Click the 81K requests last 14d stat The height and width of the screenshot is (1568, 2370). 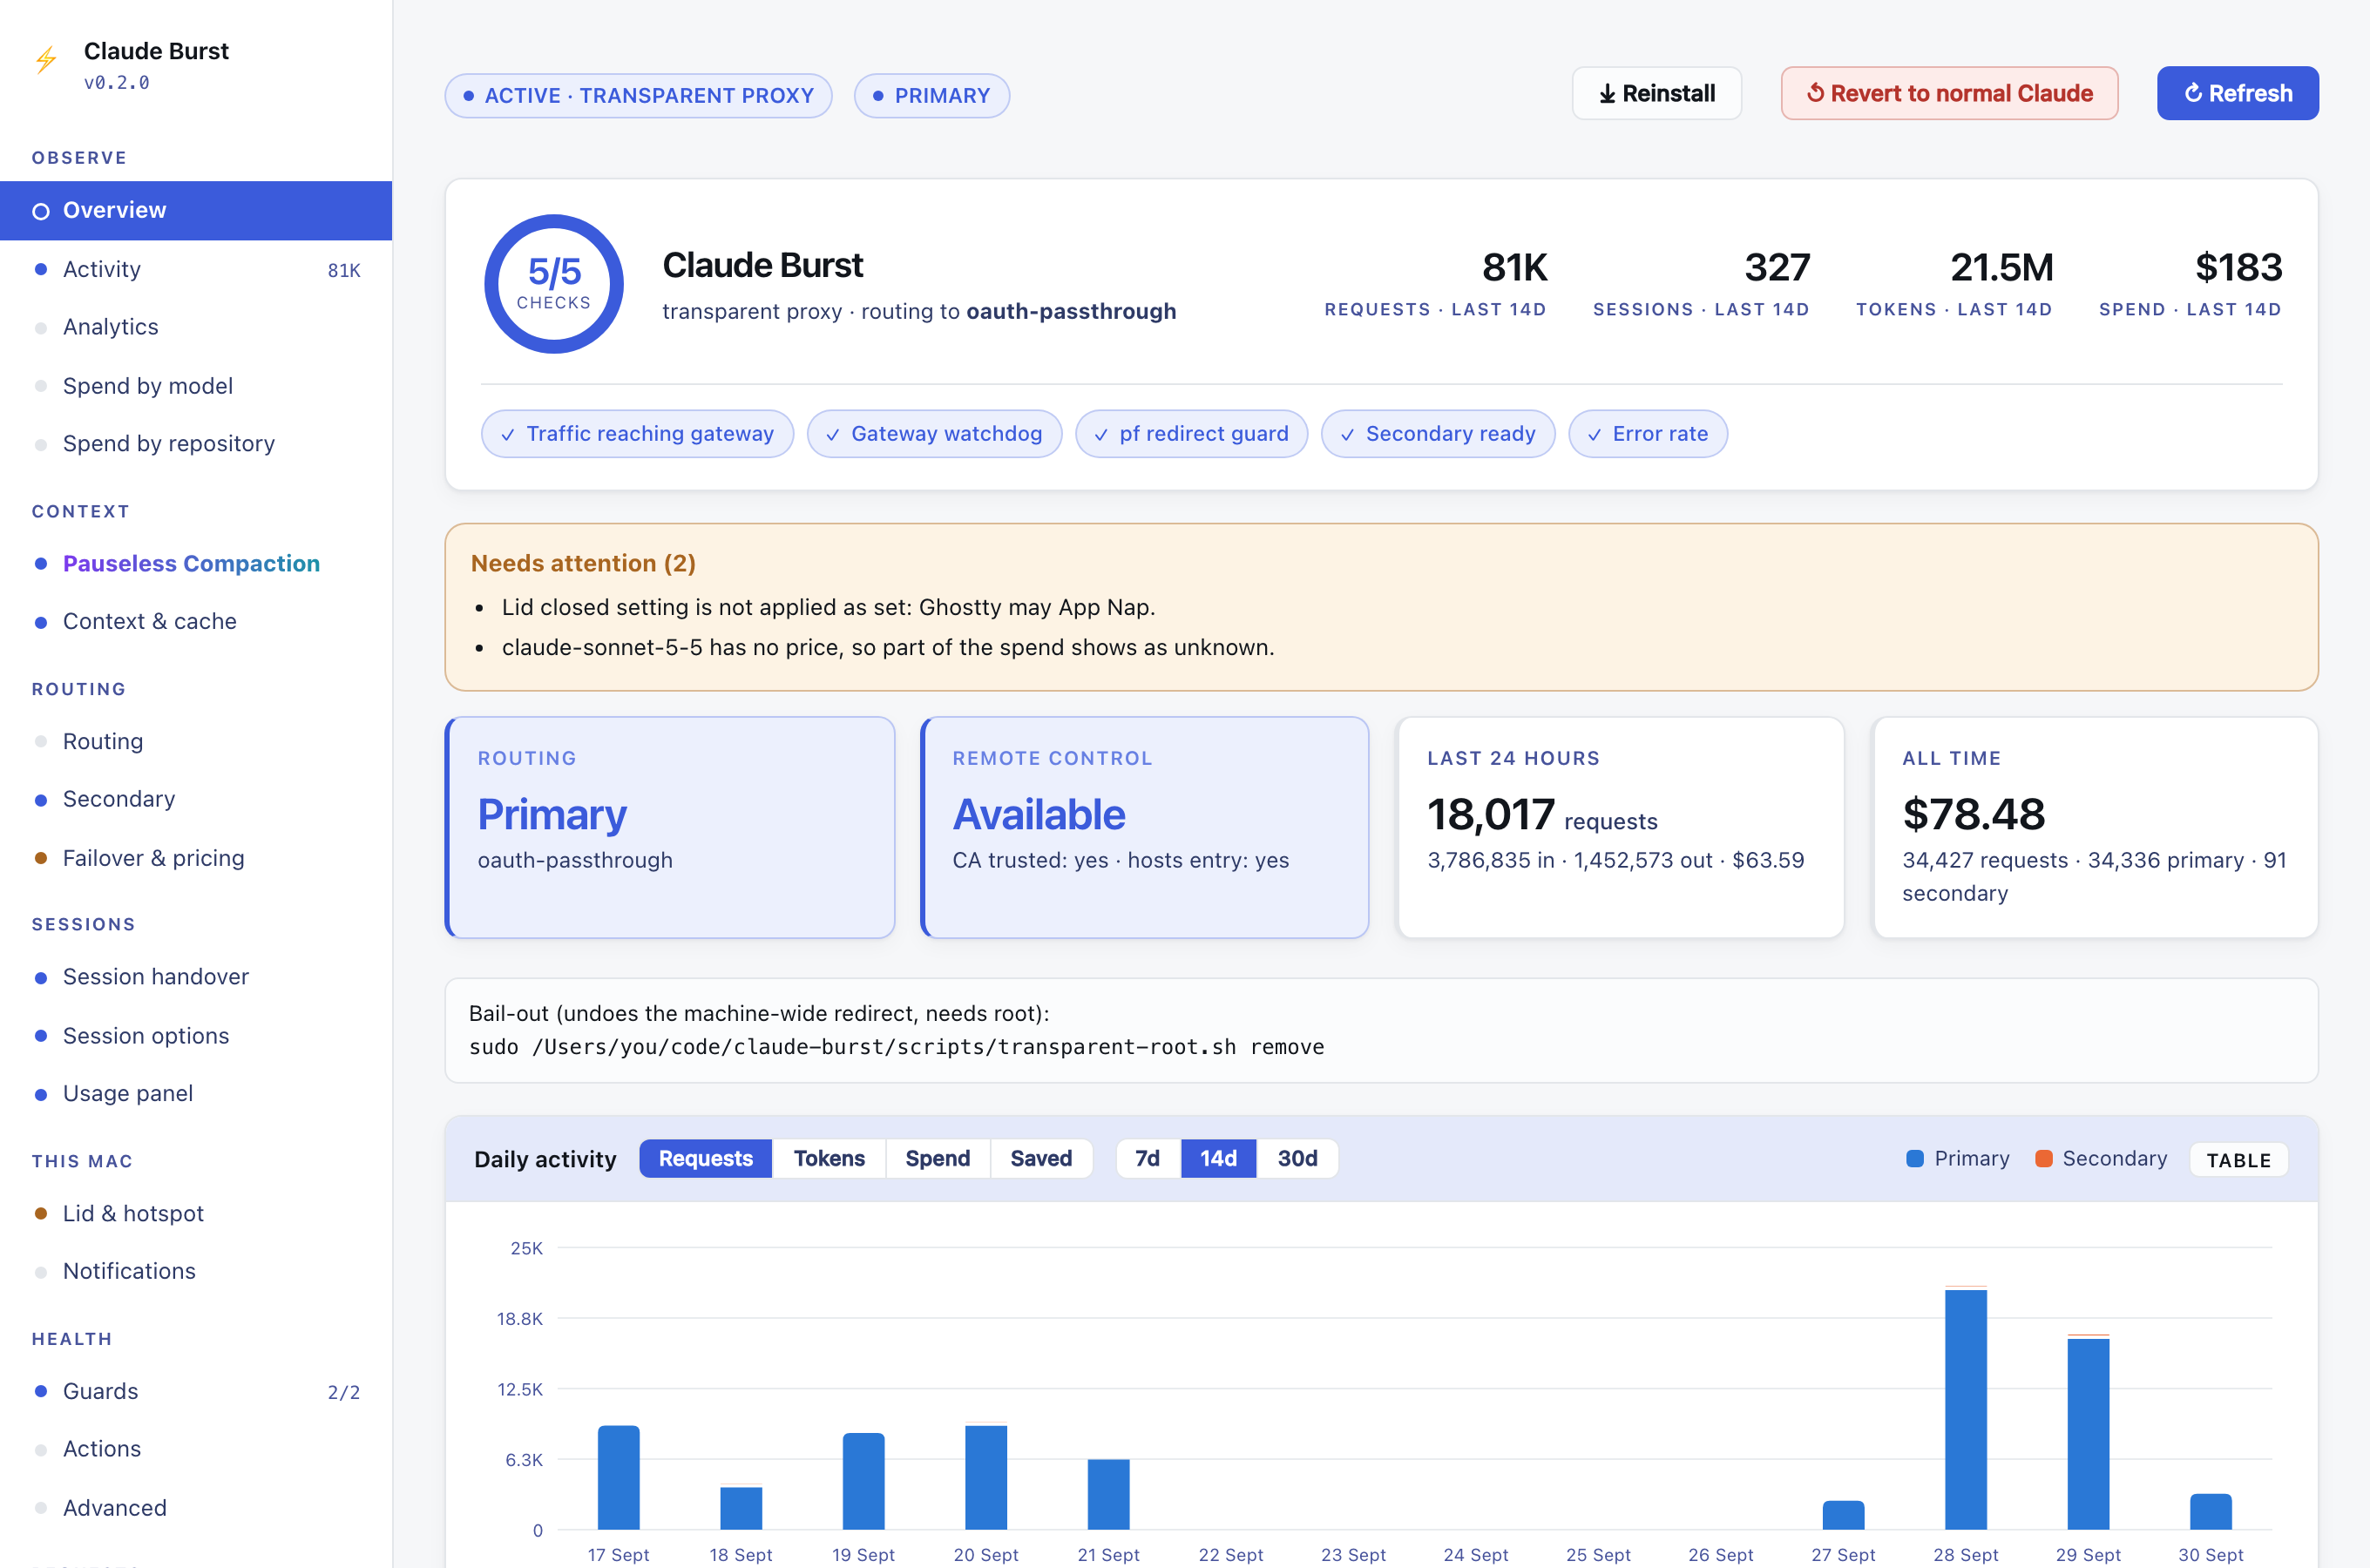[1435, 283]
